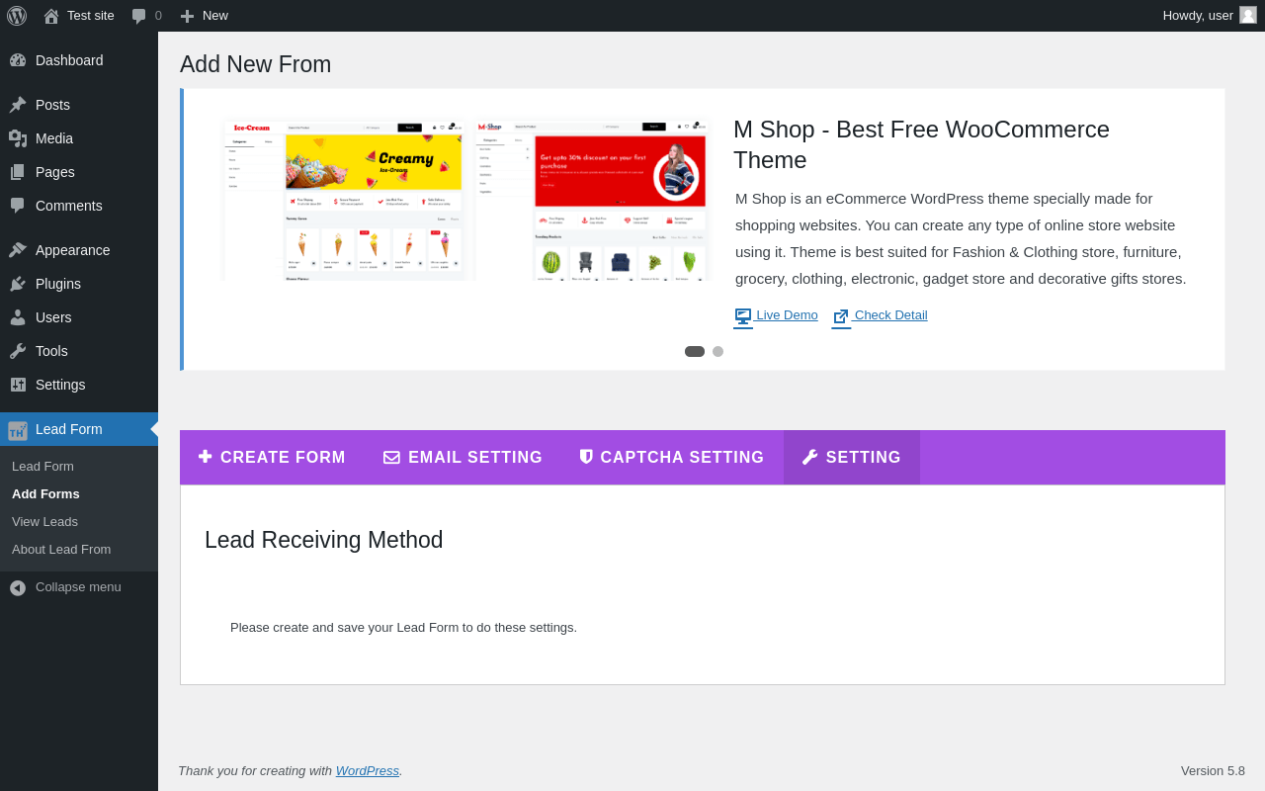Click the user avatar icon
The height and width of the screenshot is (791, 1265).
[1248, 15]
